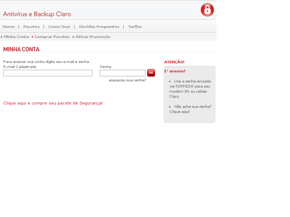Image resolution: width=290 pixels, height=217 pixels.
Task: Select the Comprar Pacotes submenu link
Action: click(52, 37)
